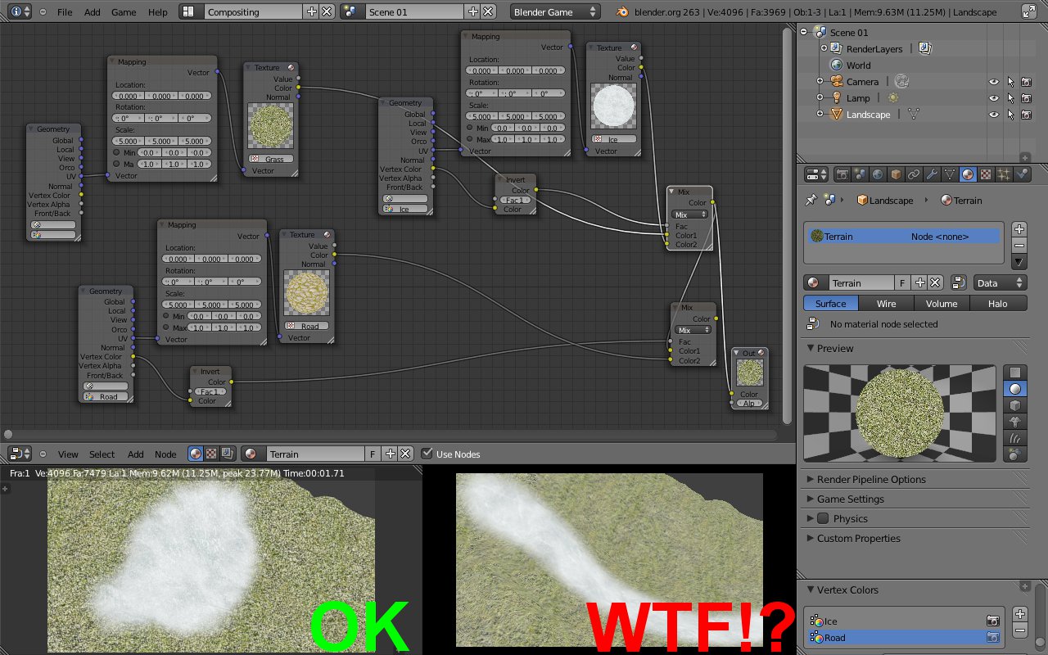Switch node editor to texture nodes
1048x655 pixels.
211,454
